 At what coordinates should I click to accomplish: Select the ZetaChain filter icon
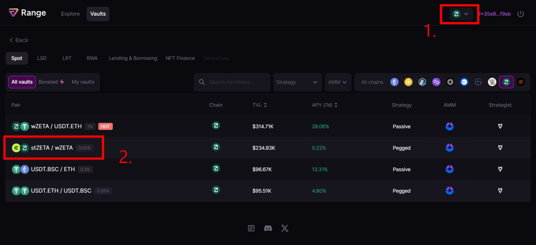pos(506,82)
